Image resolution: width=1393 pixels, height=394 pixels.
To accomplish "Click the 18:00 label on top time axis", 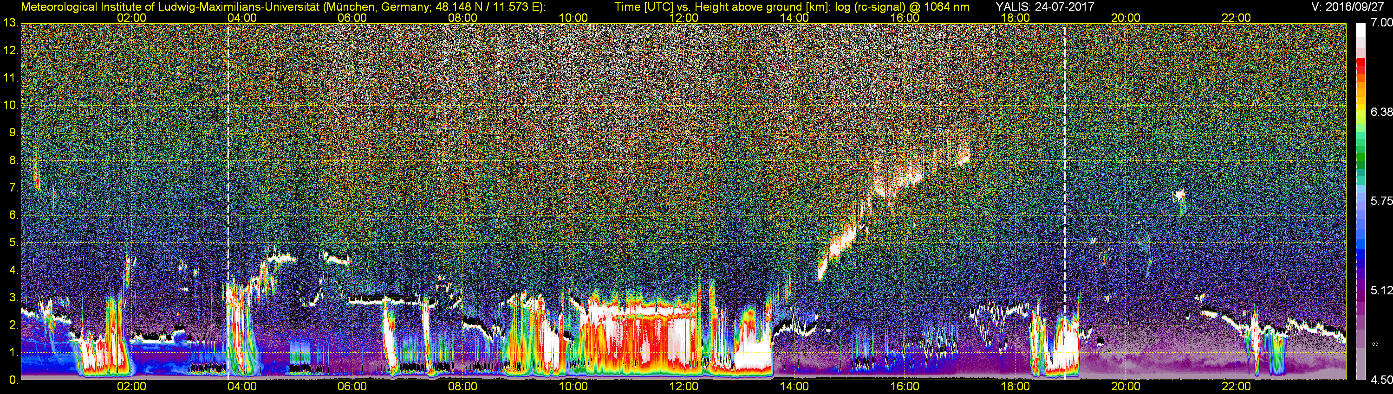I will pyautogui.click(x=1015, y=18).
